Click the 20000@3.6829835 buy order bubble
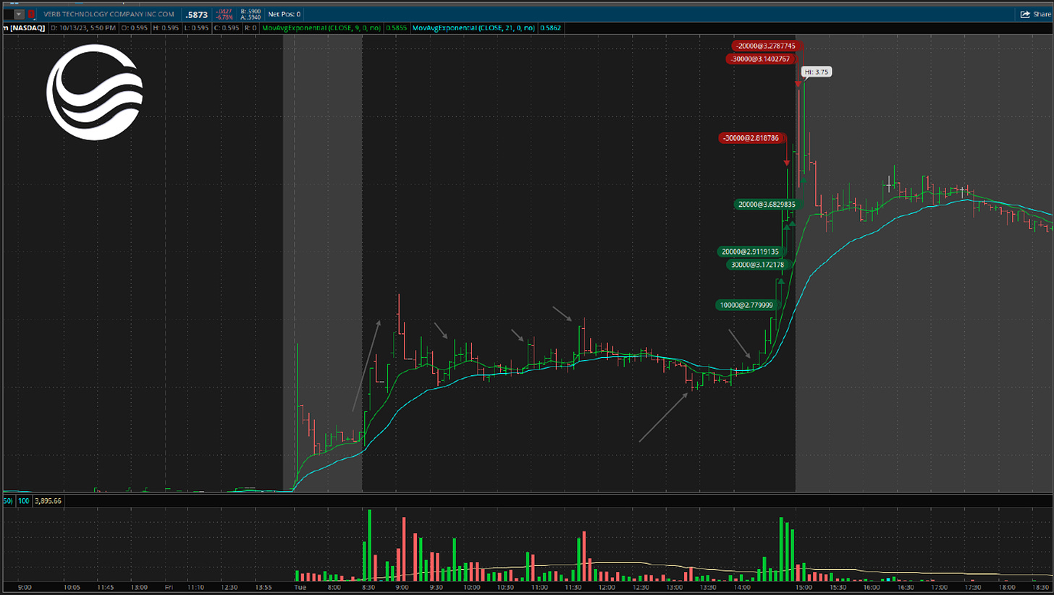1054x595 pixels. click(767, 205)
